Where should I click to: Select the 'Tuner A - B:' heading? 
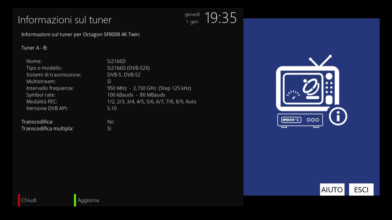tap(34, 48)
